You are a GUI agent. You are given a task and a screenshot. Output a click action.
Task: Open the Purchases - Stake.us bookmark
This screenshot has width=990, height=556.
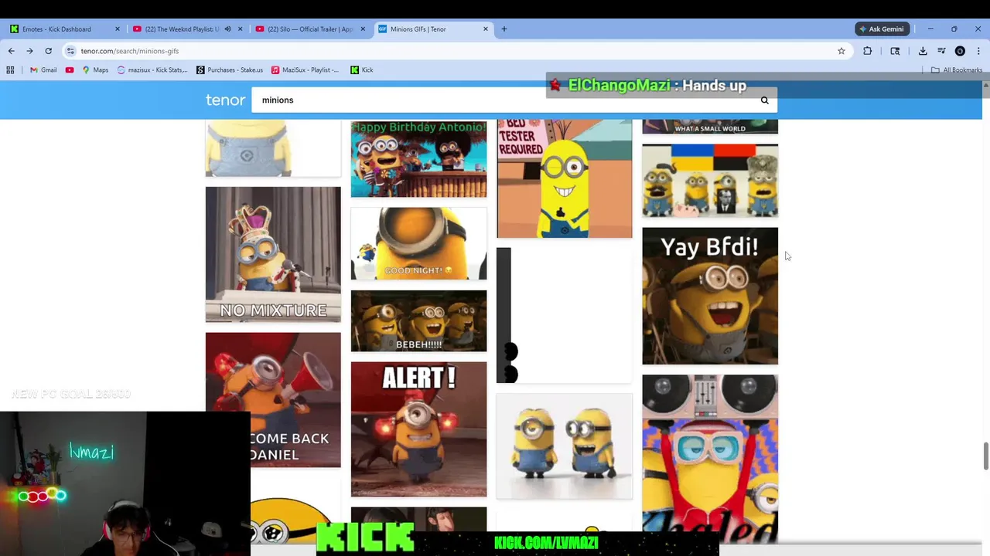coord(230,69)
